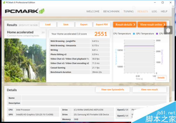Click Samsung M3 Portable USB Device entry
This screenshot has height=123, width=176.
[x=91, y=114]
